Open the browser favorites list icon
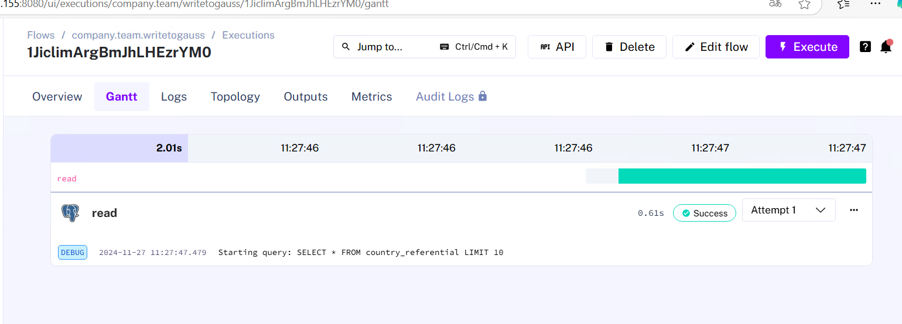 coord(843,5)
